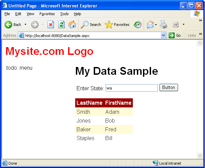Open the Mail icon dropdown arrow
Image resolution: width=205 pixels, height=168 pixels.
pos(156,25)
